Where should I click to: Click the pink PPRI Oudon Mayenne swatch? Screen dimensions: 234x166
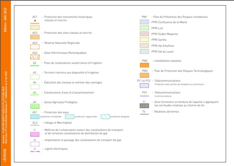pyautogui.click(x=144, y=34)
